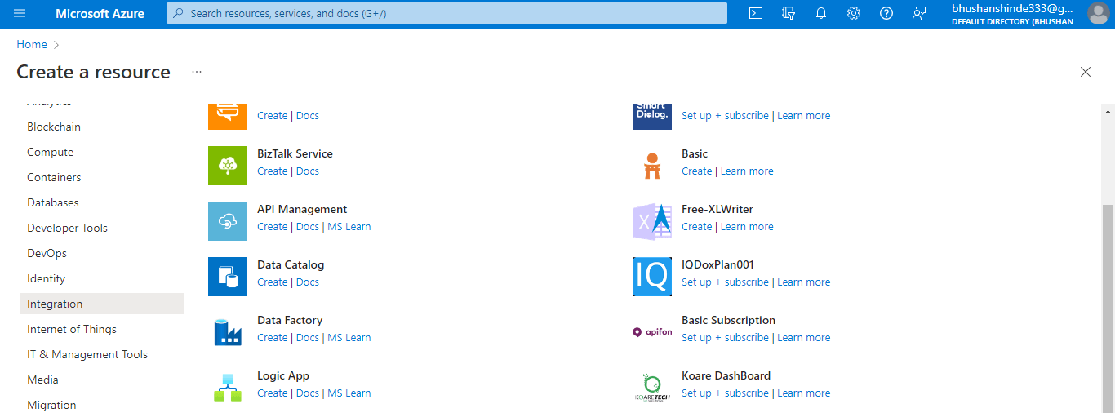Click the Logic App icon
Screen dimensions: 1115x413
(x=228, y=388)
